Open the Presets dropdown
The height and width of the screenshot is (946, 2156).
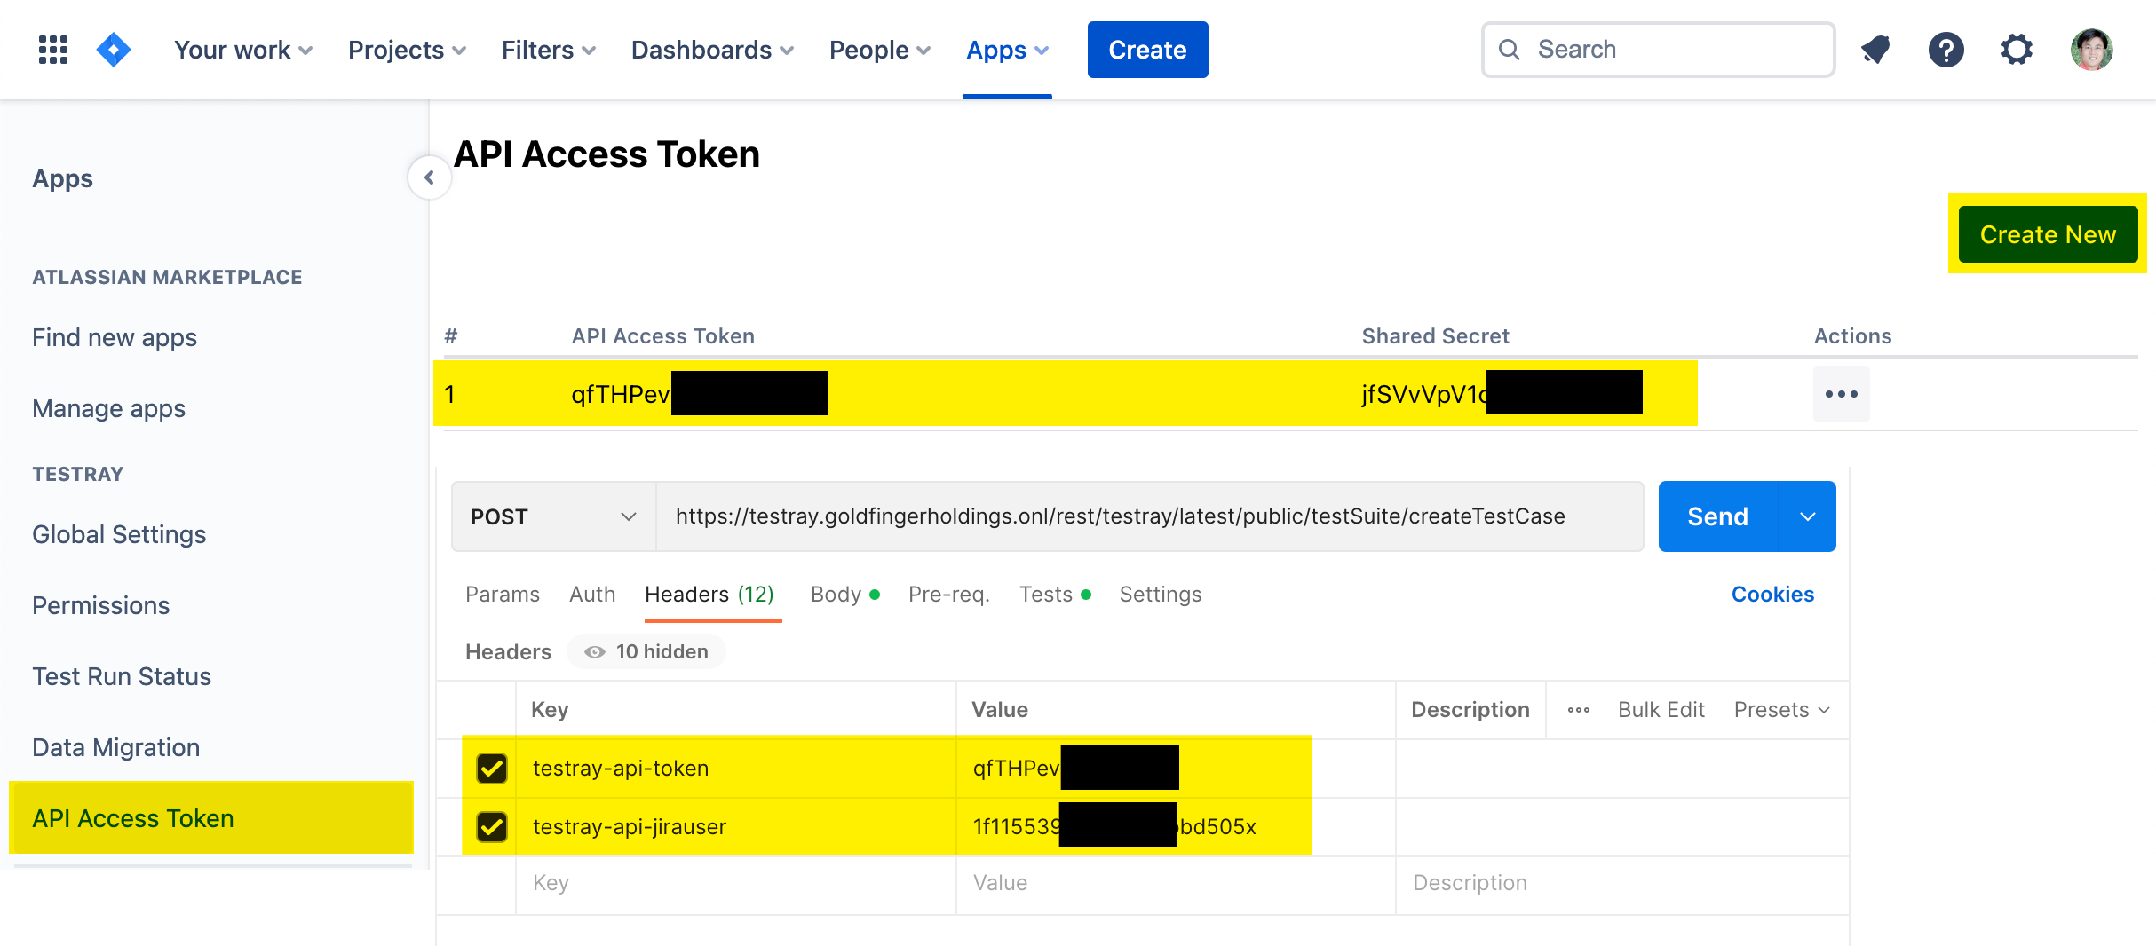click(1779, 709)
